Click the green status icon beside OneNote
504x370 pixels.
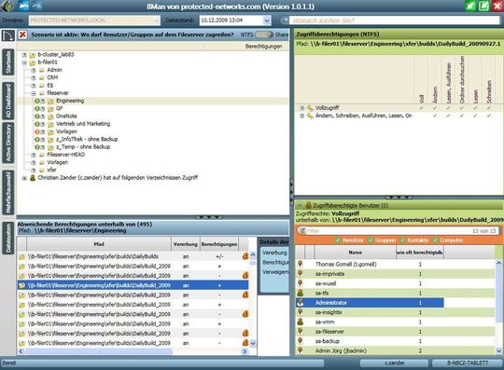coord(37,116)
